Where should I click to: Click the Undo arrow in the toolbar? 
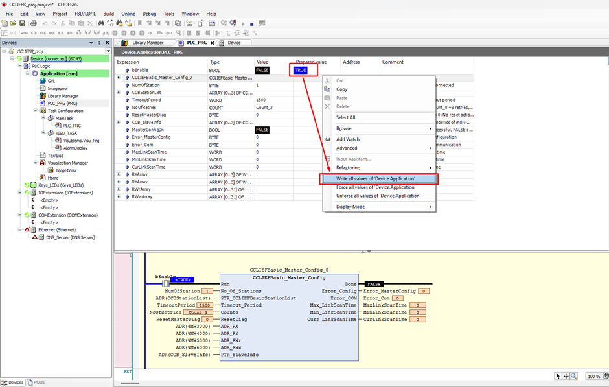click(x=45, y=23)
